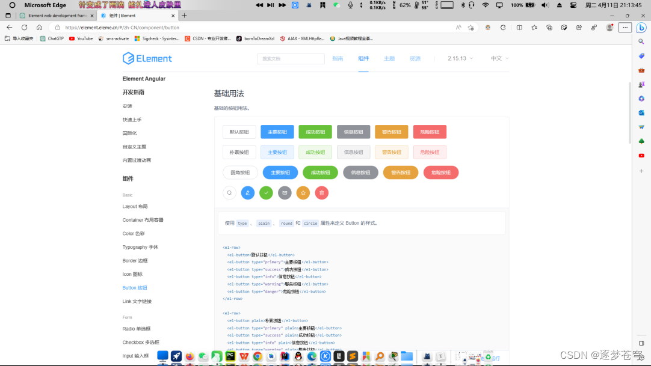Click the rounded 圆角按钮 button
This screenshot has height=366, width=651.
click(241, 172)
